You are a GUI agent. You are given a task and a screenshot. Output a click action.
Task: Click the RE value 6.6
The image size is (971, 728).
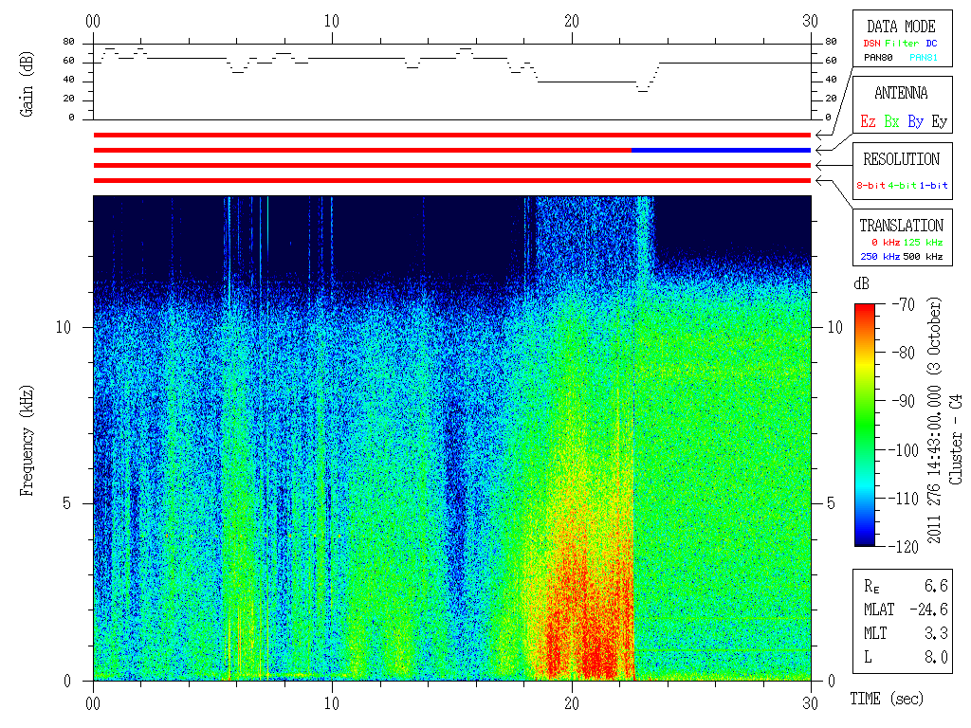pyautogui.click(x=936, y=586)
